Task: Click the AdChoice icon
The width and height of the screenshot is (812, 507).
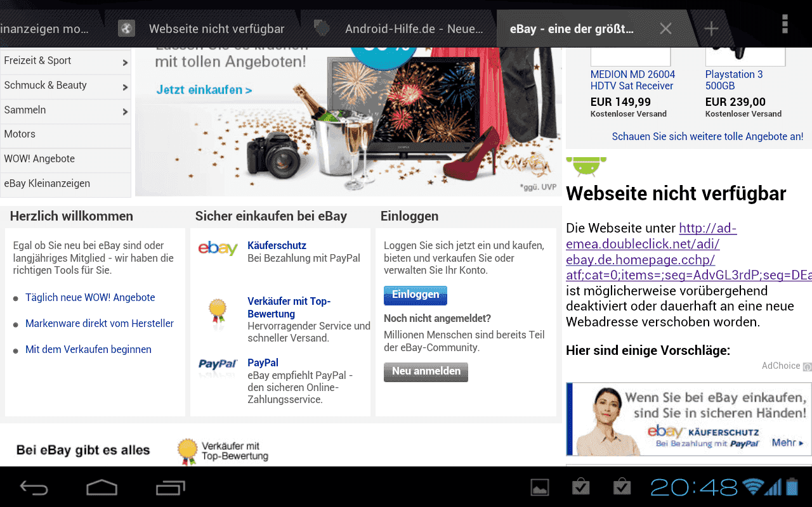Action: (808, 366)
